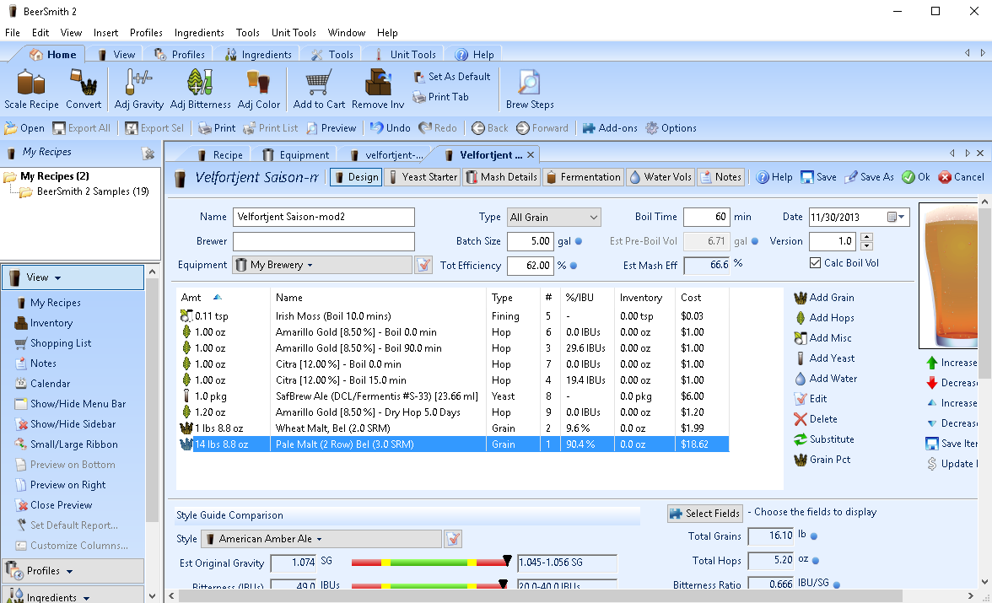Click the Scale Recipe icon
Image resolution: width=992 pixels, height=603 pixels.
(31, 89)
